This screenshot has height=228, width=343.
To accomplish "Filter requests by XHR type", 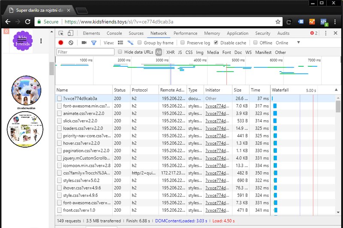I will 170,52.
